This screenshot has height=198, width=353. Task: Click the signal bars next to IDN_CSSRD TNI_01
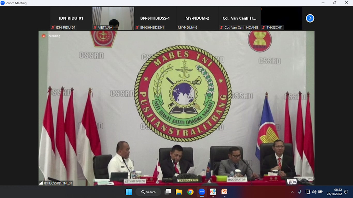pos(41,183)
